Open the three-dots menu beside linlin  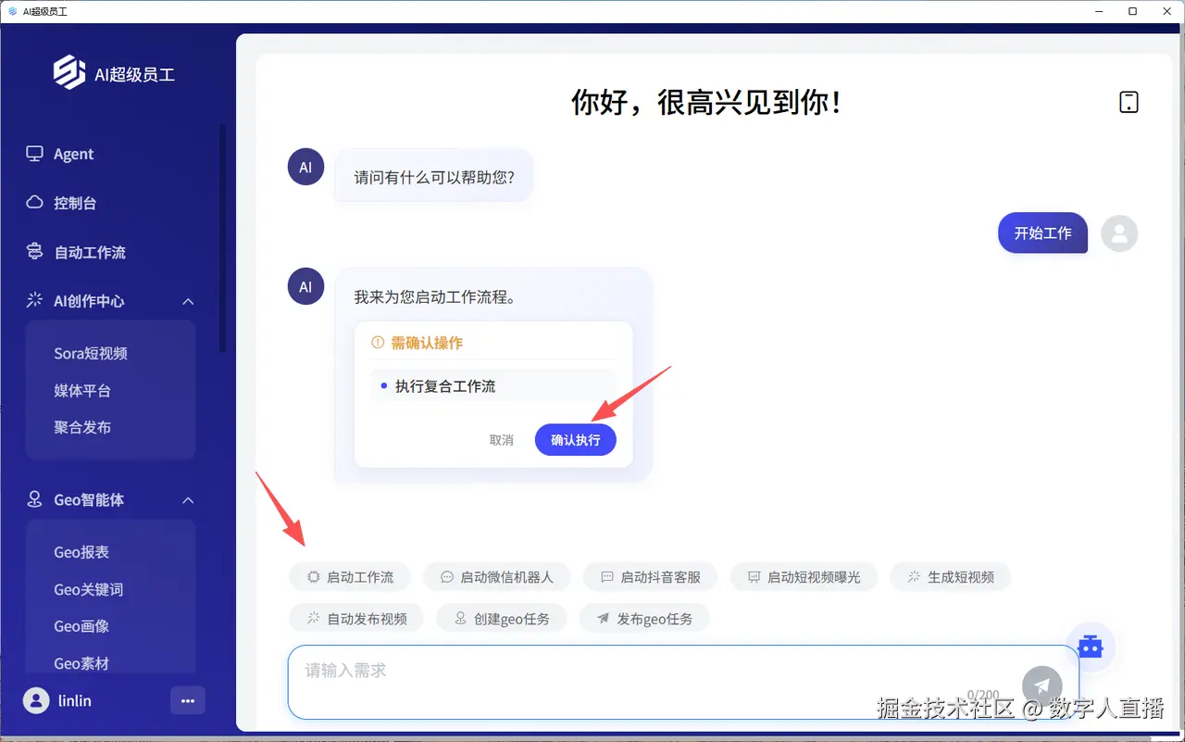tap(188, 700)
